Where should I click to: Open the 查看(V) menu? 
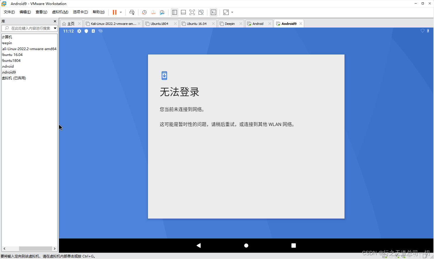coord(41,12)
